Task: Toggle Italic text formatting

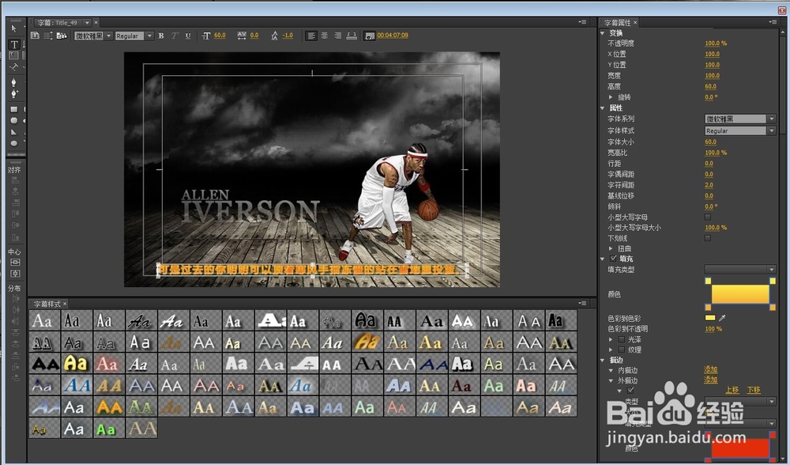Action: pyautogui.click(x=175, y=36)
